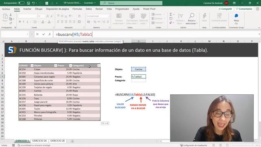This screenshot has height=147, width=261.
Task: Toggle the Autoguardado switch
Action: [x=21, y=3]
